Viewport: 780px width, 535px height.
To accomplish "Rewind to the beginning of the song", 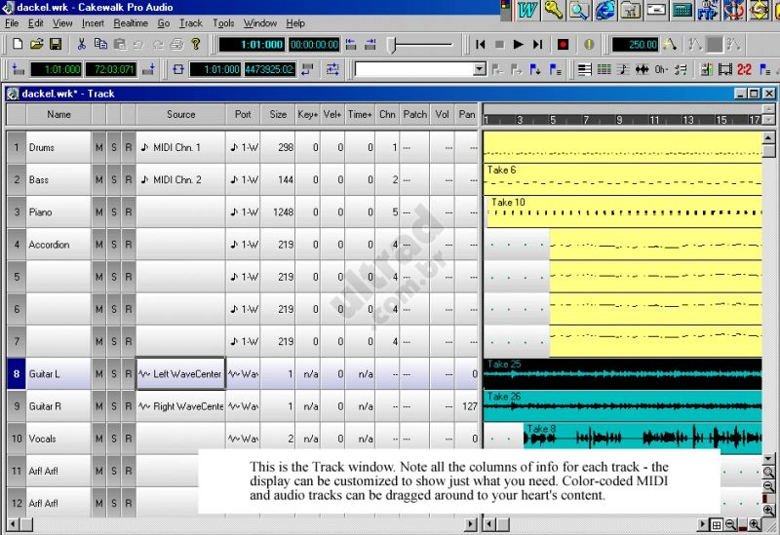I will coord(480,45).
